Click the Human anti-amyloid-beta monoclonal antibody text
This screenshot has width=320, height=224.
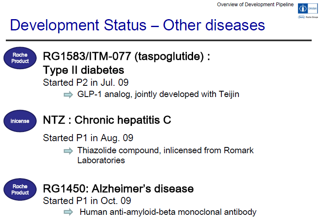[x=168, y=212]
